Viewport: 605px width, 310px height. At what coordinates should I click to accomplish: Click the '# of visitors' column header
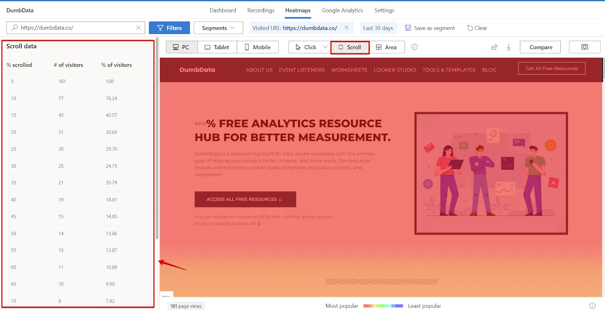(68, 65)
